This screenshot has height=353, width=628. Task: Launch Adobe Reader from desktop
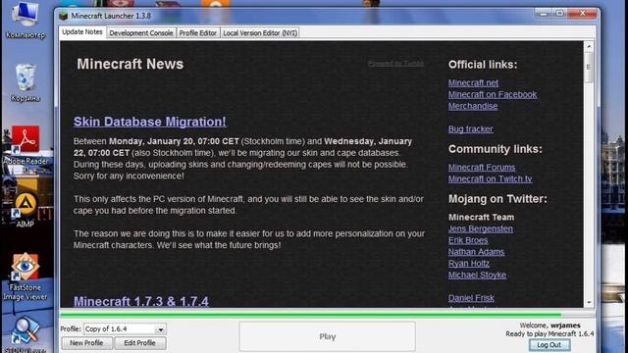click(26, 149)
